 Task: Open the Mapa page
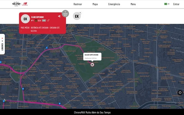tap(95, 4)
